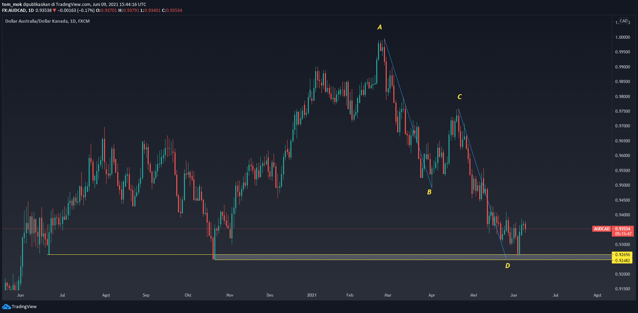Click the Nov label on time axis

pos(230,295)
